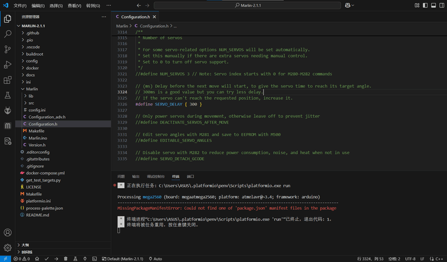The height and width of the screenshot is (262, 447).
Task: Close the Configuration.h editor tab
Action: (154, 17)
